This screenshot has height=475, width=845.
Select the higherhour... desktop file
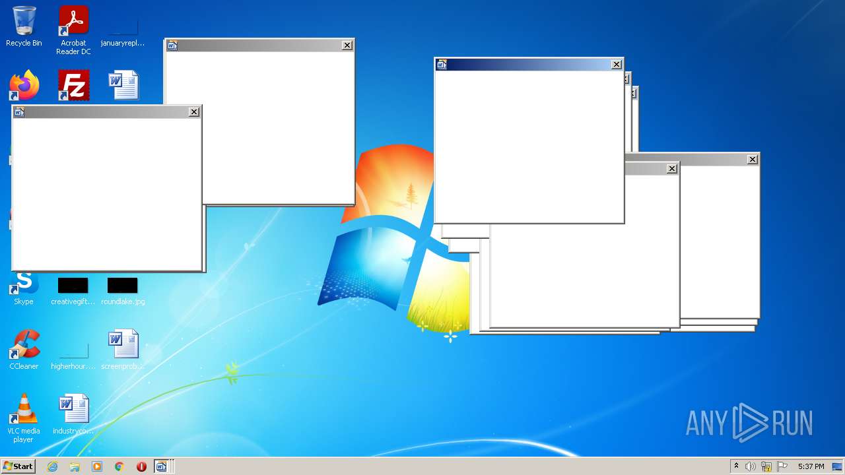pyautogui.click(x=73, y=355)
